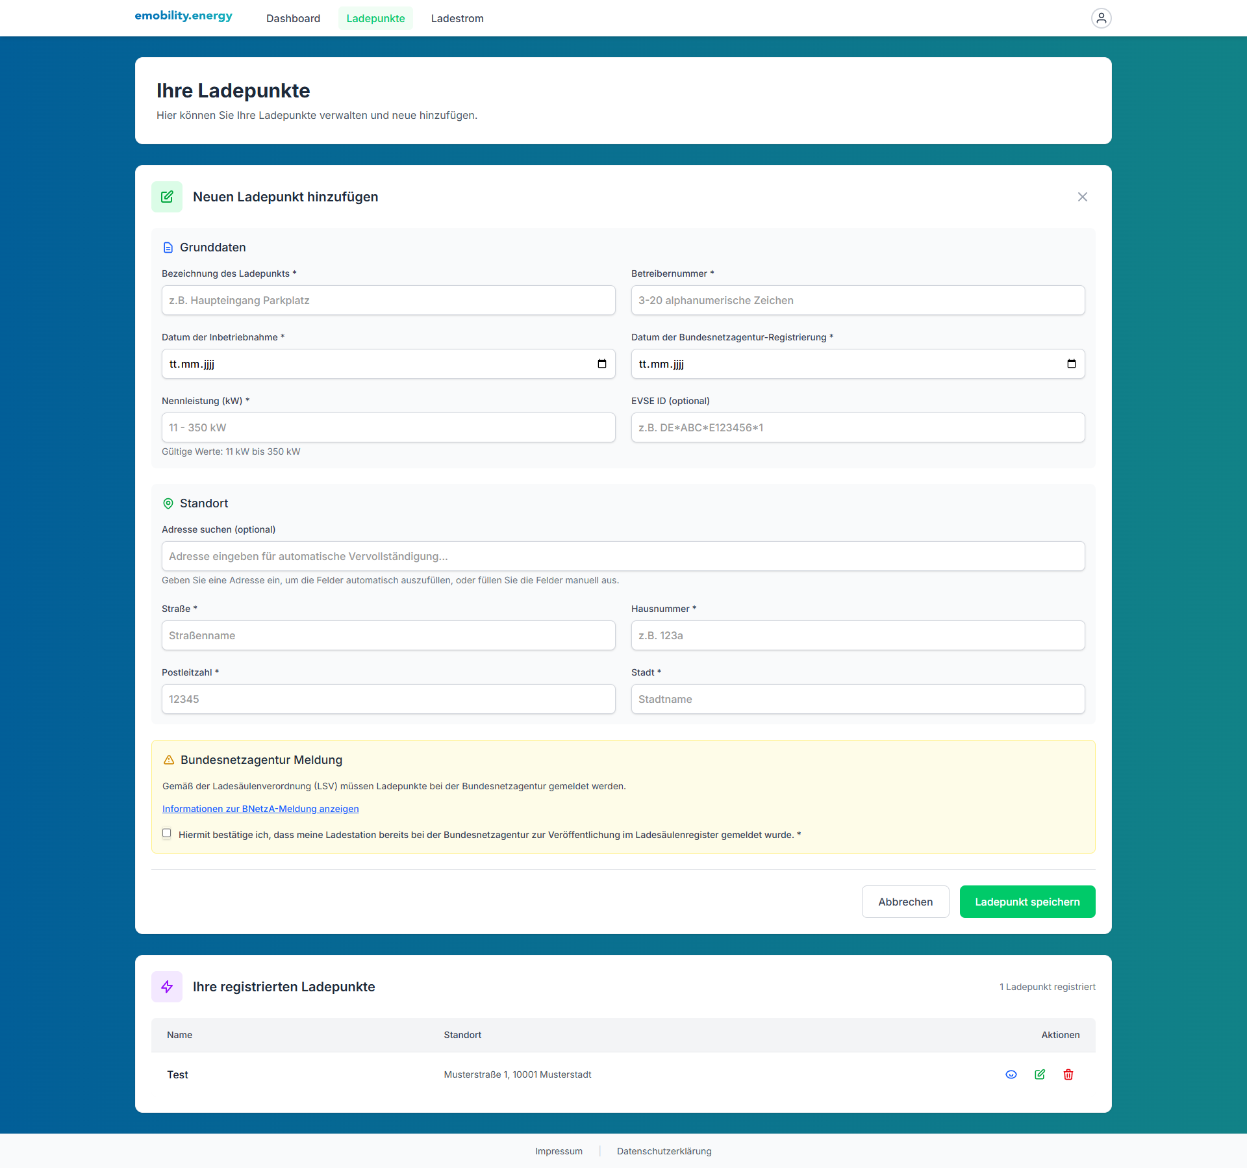Click the Standort column header
1247x1168 pixels.
pos(462,1035)
